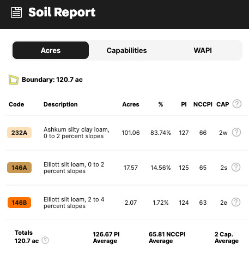Click the Description column header
This screenshot has height=255, width=249.
tap(60, 104)
